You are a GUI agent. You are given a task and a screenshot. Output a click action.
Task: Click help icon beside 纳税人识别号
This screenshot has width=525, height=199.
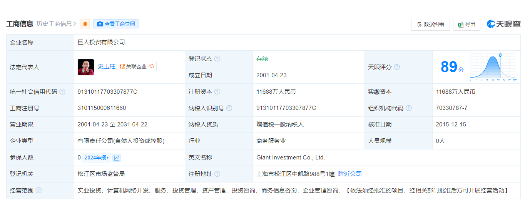[229, 108]
